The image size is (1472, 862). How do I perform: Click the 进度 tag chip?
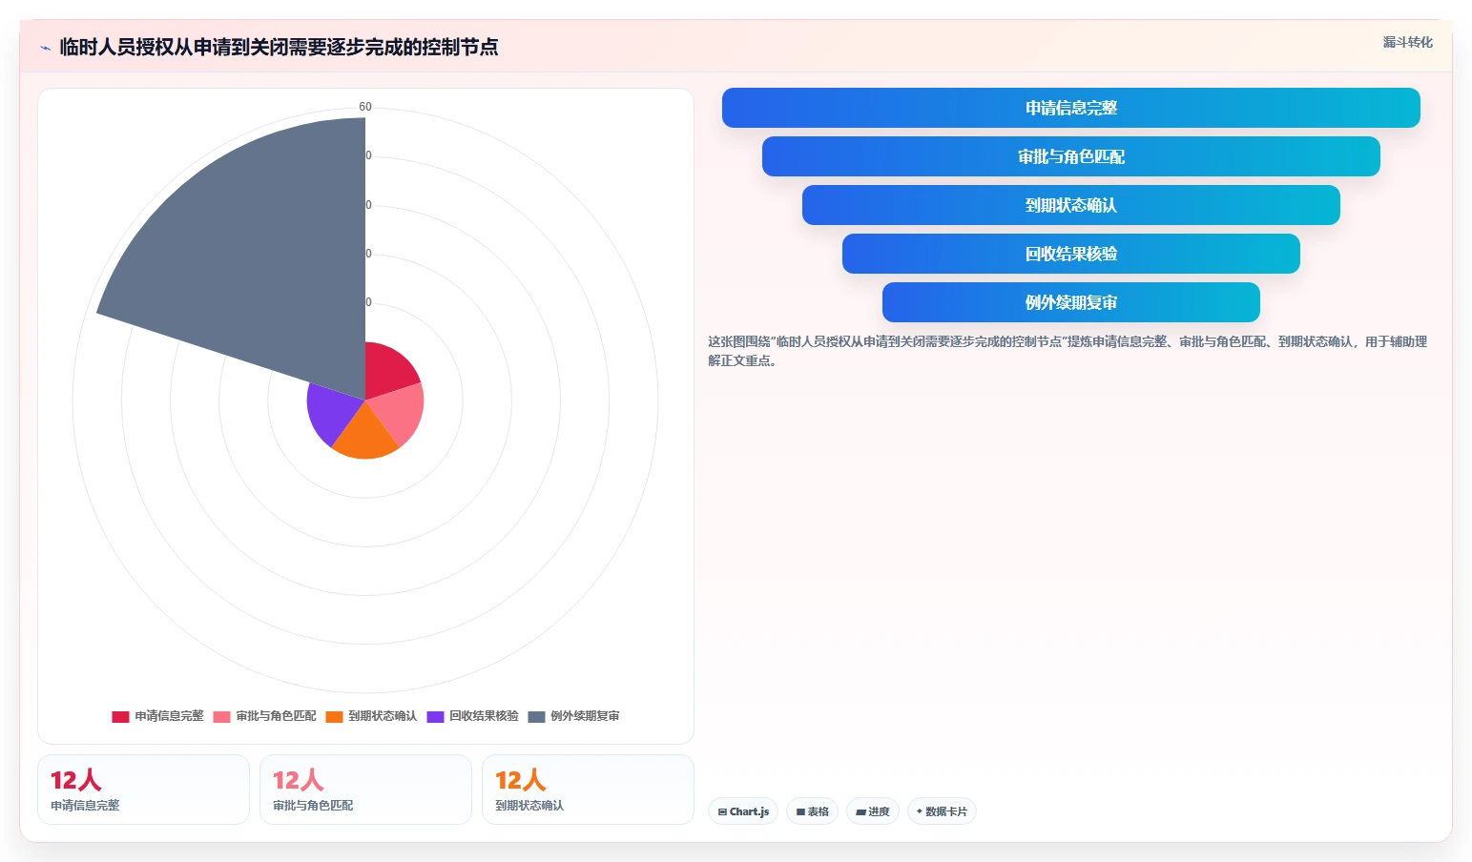(872, 811)
